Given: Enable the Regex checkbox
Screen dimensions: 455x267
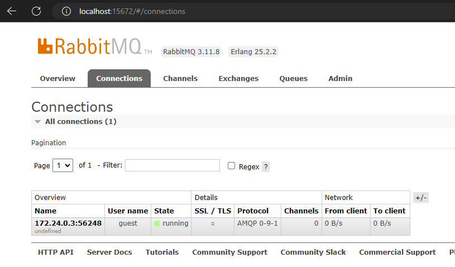Looking at the screenshot, I should pos(231,166).
